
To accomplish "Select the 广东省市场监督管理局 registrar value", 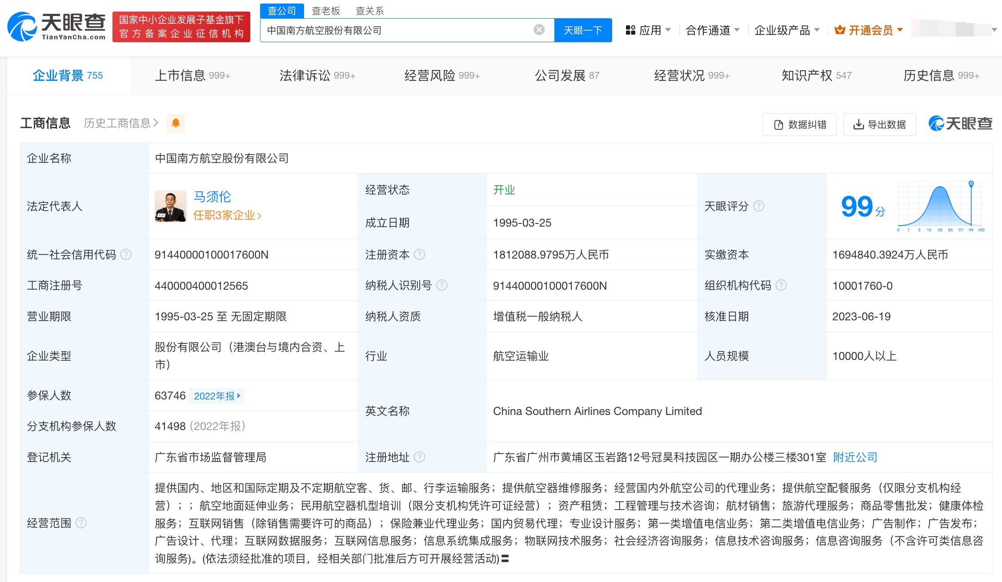I will pyautogui.click(x=211, y=457).
